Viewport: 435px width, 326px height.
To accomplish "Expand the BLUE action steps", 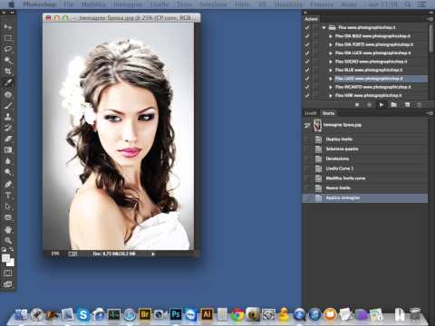I will tap(331, 70).
